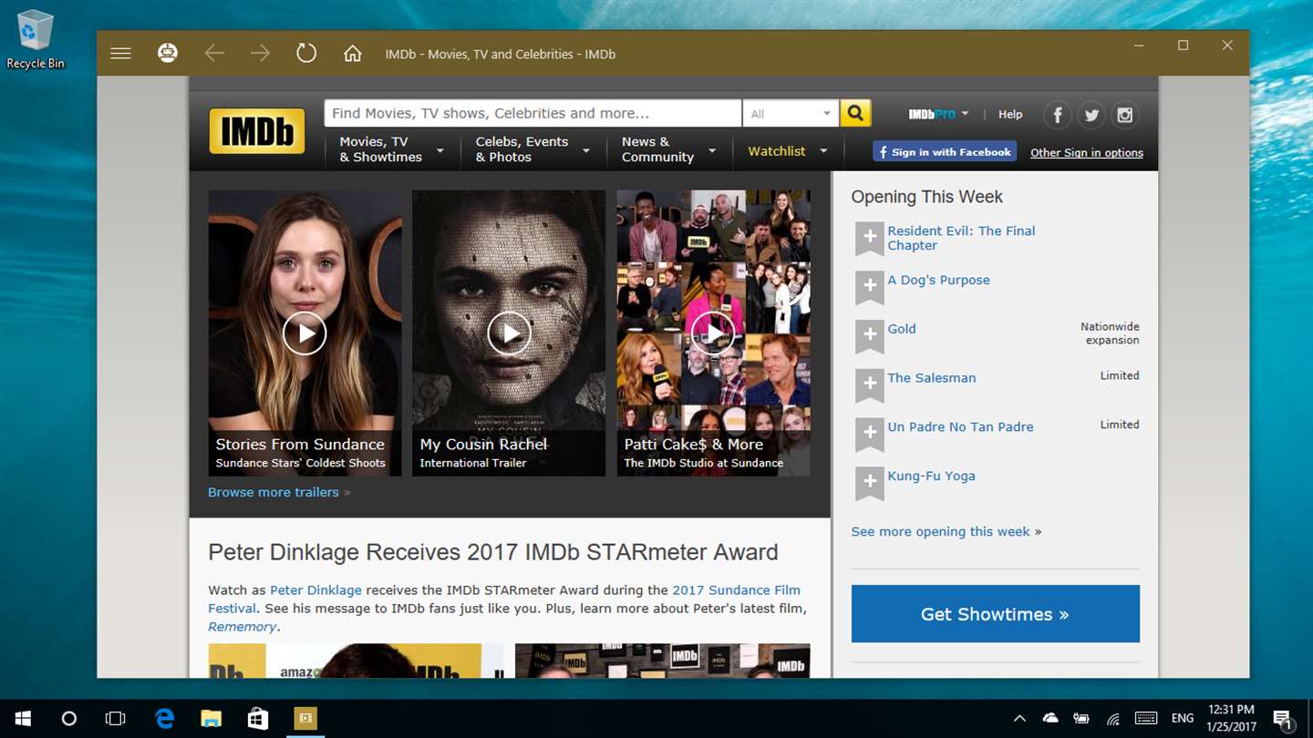Screen dimensions: 1313x738
Task: Open the clock and date tray
Action: (x=1230, y=719)
